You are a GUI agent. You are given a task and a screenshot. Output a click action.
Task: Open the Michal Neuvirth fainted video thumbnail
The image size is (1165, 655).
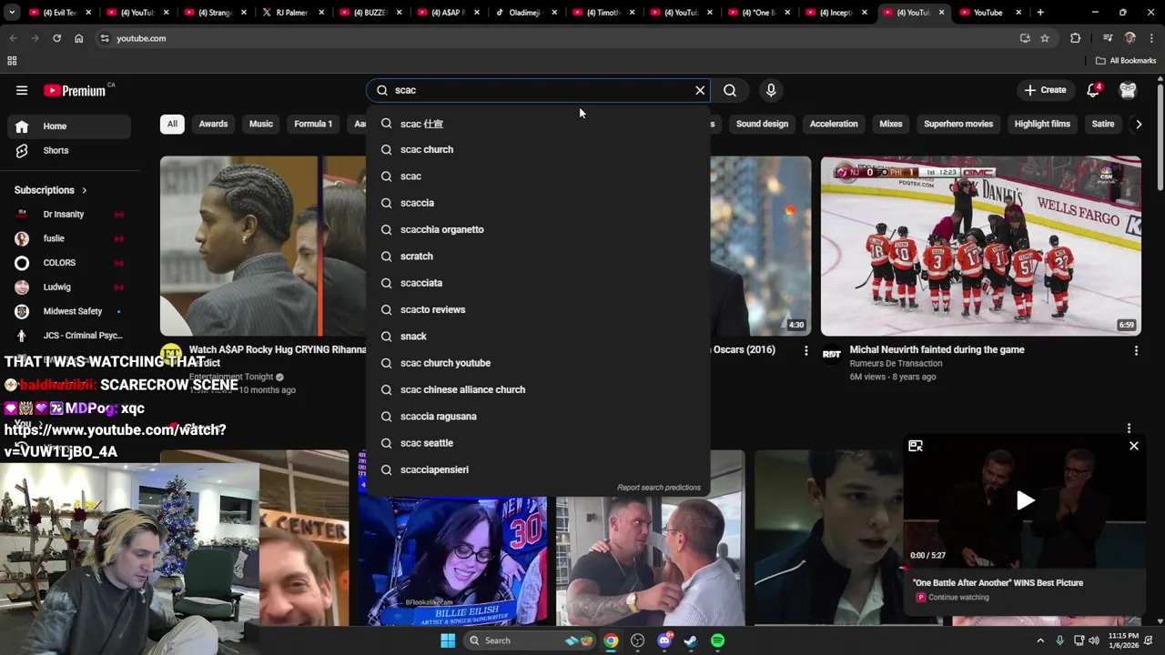[980, 246]
